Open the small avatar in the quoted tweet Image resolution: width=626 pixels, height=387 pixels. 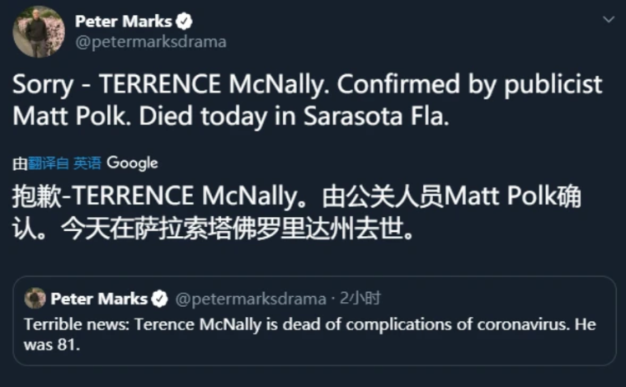coord(35,299)
